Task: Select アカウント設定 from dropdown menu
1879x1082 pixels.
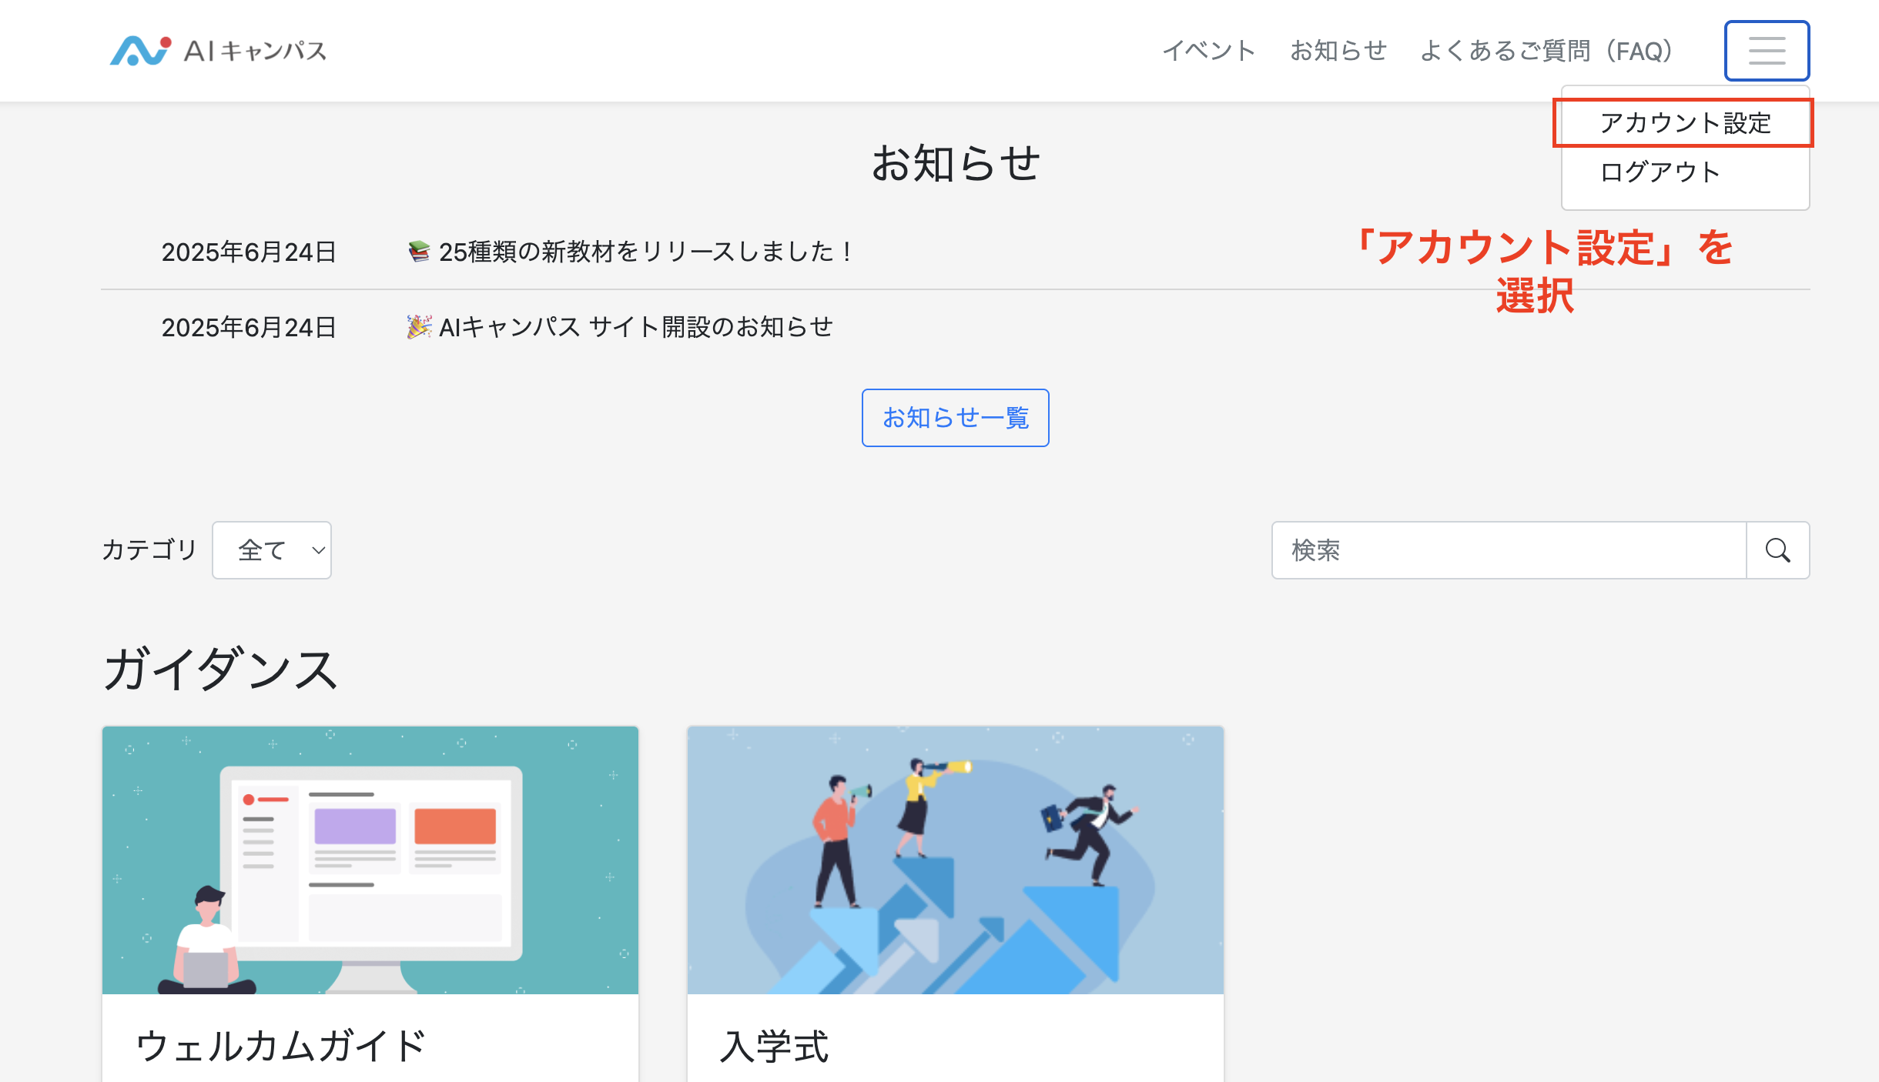Action: 1685,123
